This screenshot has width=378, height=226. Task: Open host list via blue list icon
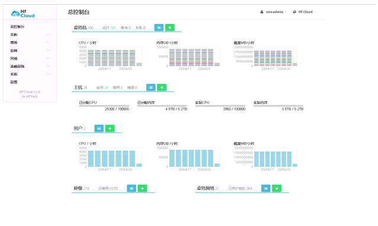click(x=151, y=88)
